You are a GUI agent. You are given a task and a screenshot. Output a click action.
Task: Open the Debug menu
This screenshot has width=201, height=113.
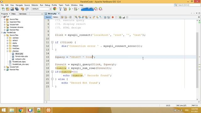point(47,5)
